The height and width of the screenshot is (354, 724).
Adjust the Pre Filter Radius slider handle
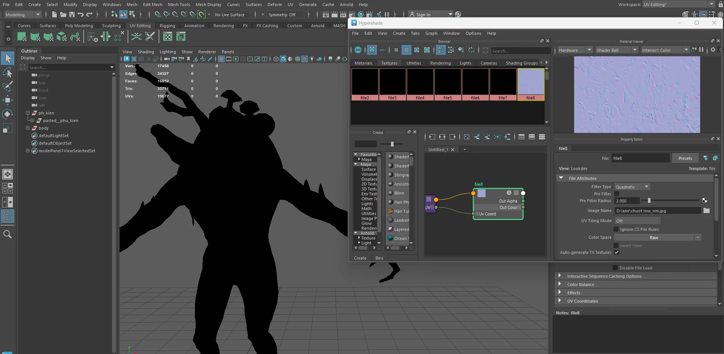click(x=649, y=201)
